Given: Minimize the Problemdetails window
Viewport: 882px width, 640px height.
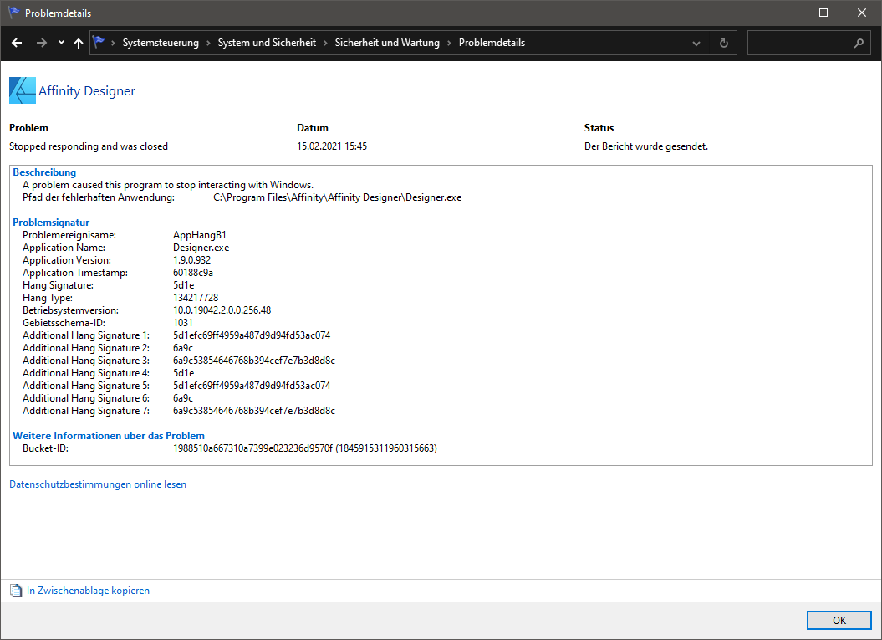Looking at the screenshot, I should pos(786,13).
